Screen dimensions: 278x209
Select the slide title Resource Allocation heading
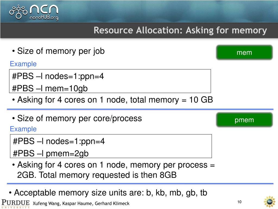point(180,30)
